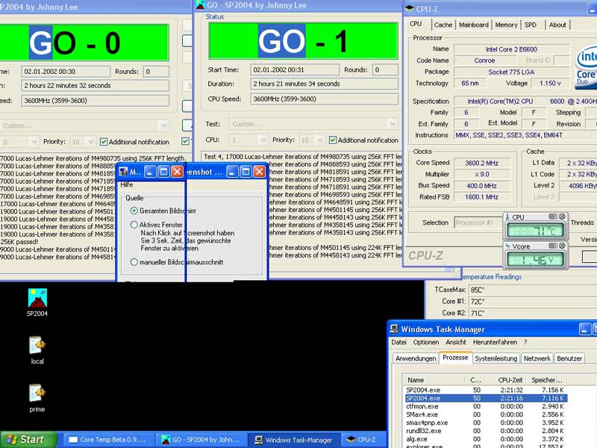Viewport: 597px width, 448px height.
Task: Switch to Core Temp Beta taskbar button
Action: coord(107,440)
